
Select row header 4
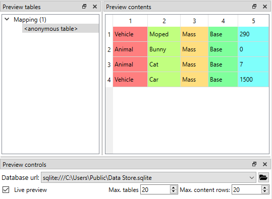coord(109,80)
